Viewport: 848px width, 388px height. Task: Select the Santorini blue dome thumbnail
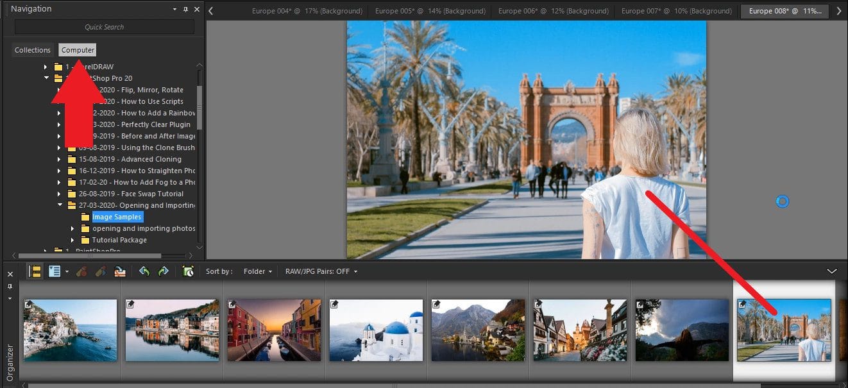[376, 330]
